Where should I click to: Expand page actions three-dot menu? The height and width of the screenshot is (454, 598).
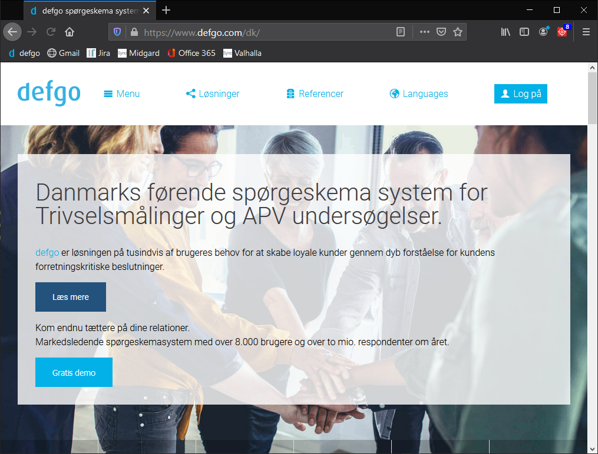click(x=424, y=32)
